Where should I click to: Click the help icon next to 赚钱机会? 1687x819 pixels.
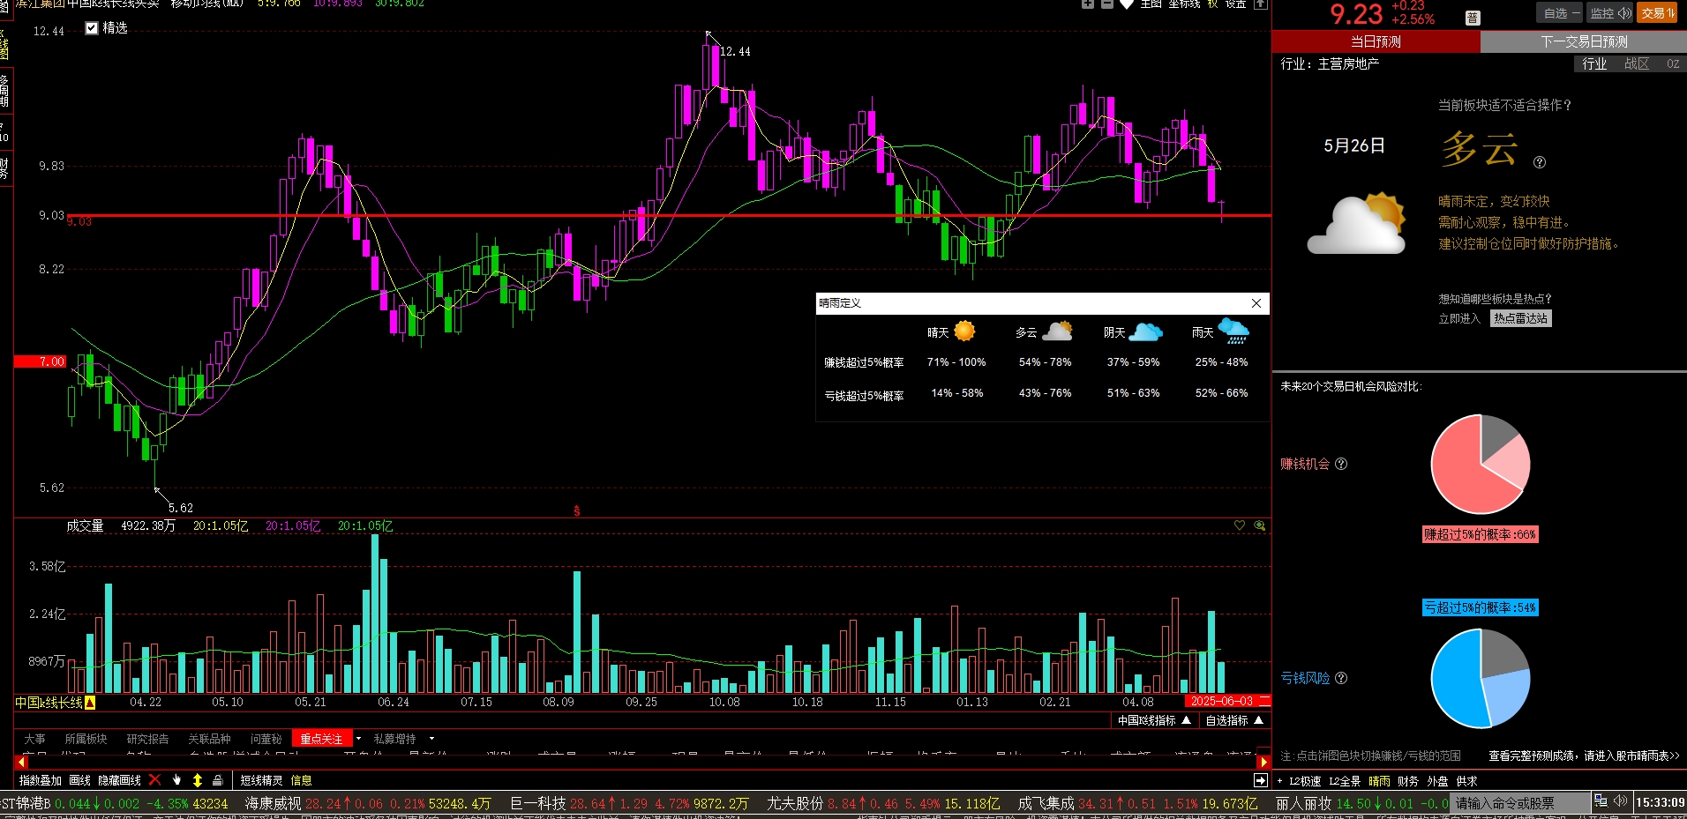click(1341, 464)
